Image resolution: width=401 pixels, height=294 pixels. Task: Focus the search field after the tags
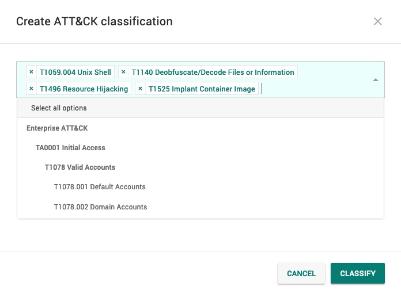(x=311, y=89)
